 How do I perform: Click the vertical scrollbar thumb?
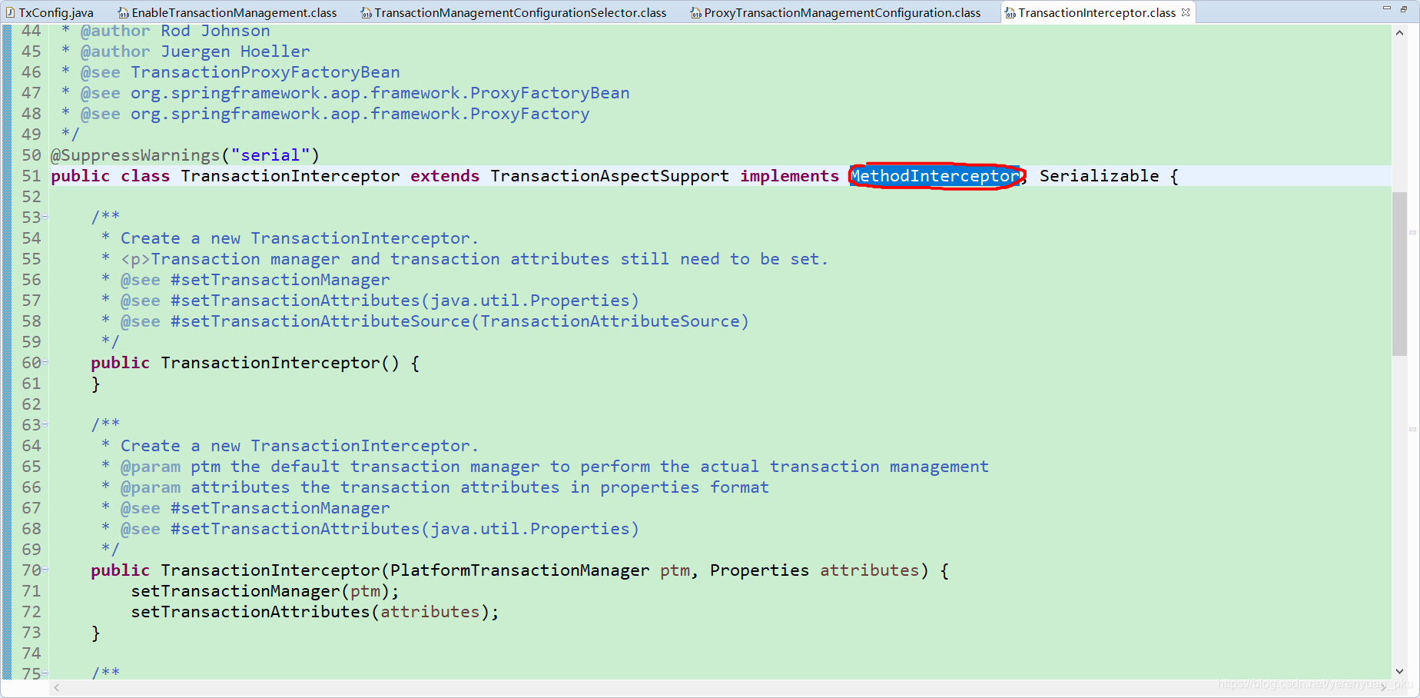(1399, 274)
